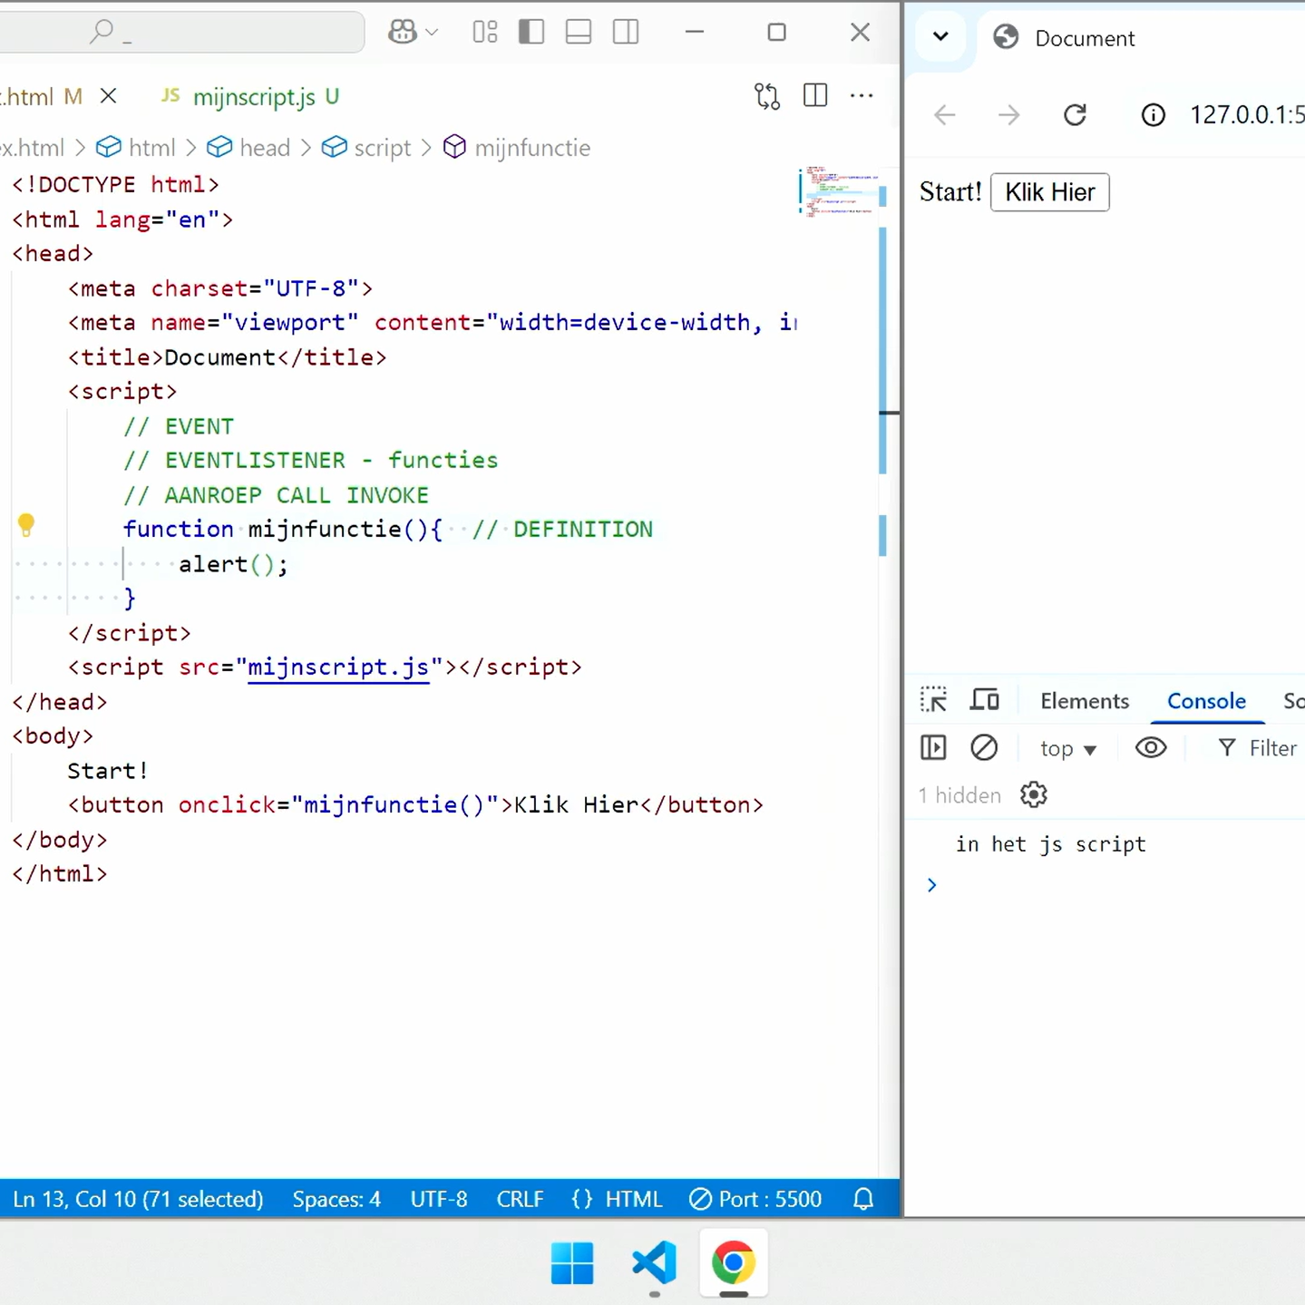Screen dimensions: 1305x1305
Task: Expand the Chrome tab search chevron
Action: (x=940, y=37)
